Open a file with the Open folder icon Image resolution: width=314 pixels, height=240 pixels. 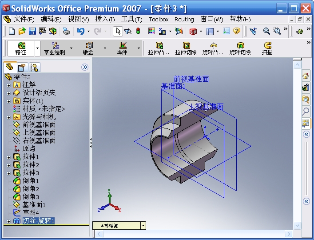pyautogui.click(x=22, y=31)
